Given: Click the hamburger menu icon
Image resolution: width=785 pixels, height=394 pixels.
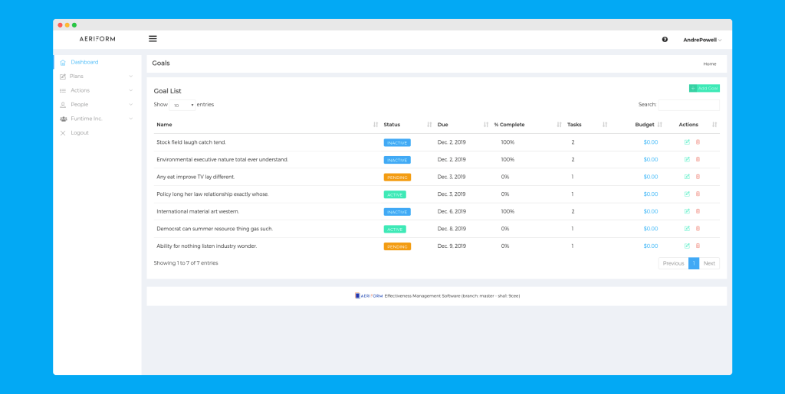Looking at the screenshot, I should coord(153,39).
